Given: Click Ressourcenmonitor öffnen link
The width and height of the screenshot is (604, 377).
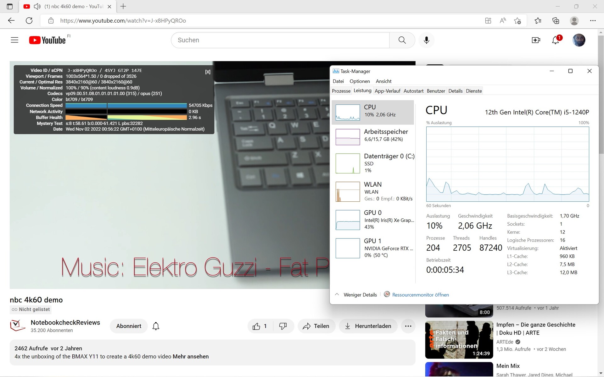Looking at the screenshot, I should point(420,295).
